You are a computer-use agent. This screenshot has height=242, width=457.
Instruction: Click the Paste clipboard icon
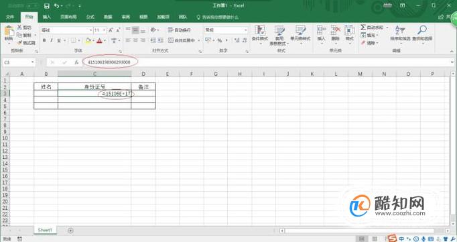pyautogui.click(x=9, y=31)
